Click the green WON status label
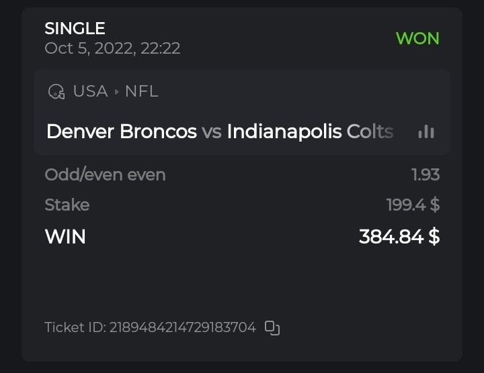The height and width of the screenshot is (373, 484). [417, 38]
